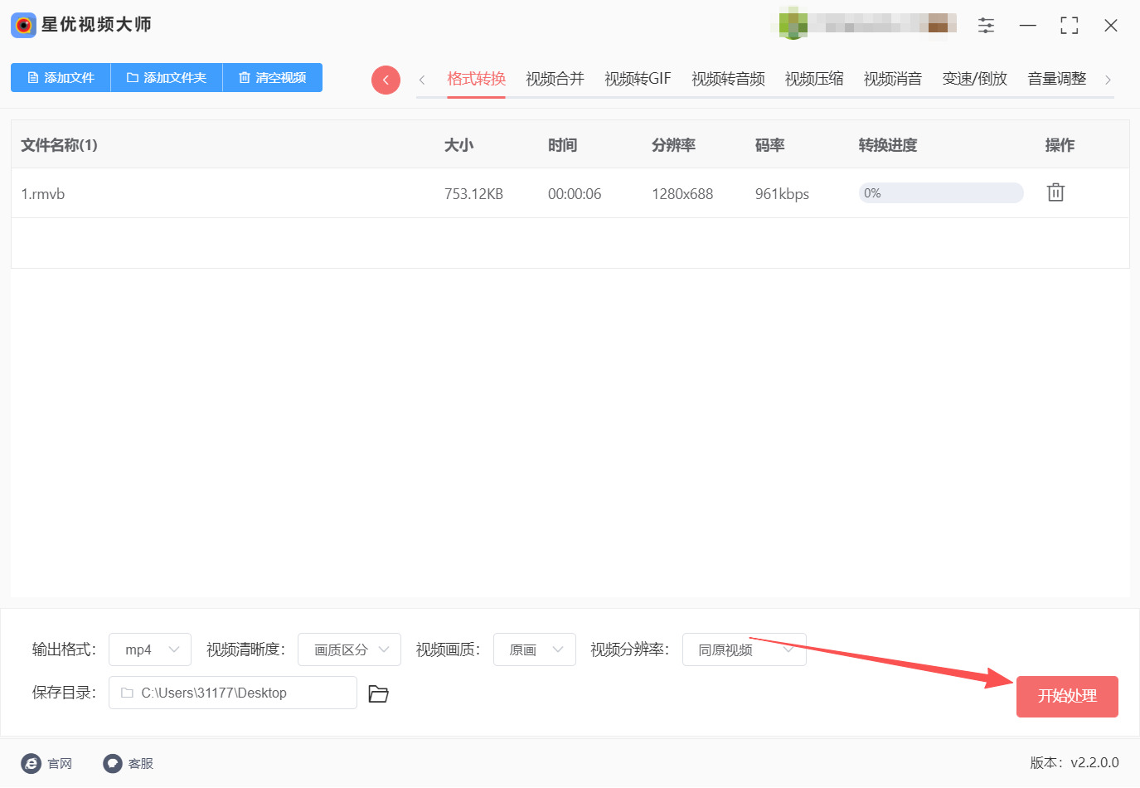Image resolution: width=1140 pixels, height=788 pixels.
Task: Click the 星优视频大师 app logo
Action: click(22, 25)
